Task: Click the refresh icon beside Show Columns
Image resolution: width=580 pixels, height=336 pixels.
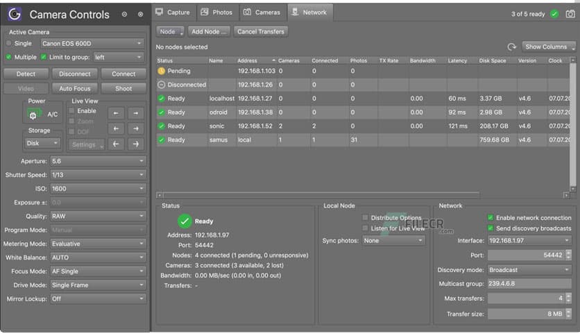Action: point(511,47)
